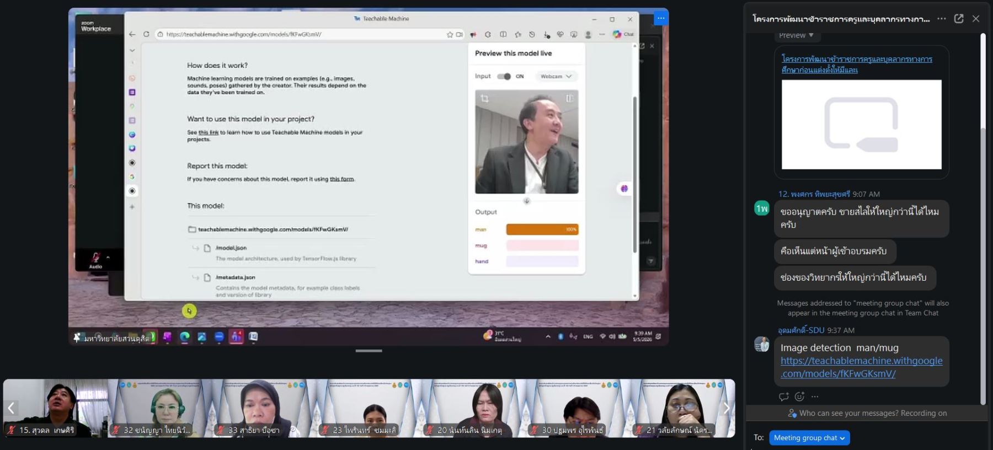Click the link preview image in chat
The height and width of the screenshot is (450, 993).
pyautogui.click(x=861, y=125)
